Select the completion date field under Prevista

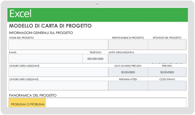(x=167, y=72)
